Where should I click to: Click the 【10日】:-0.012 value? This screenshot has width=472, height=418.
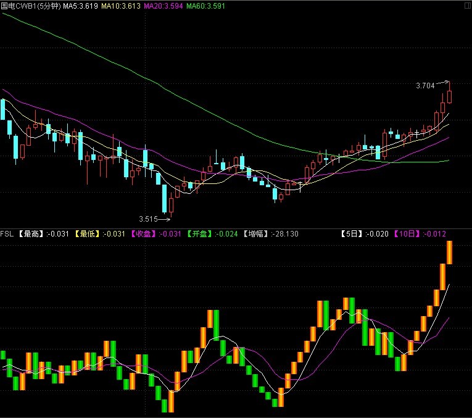coord(420,234)
